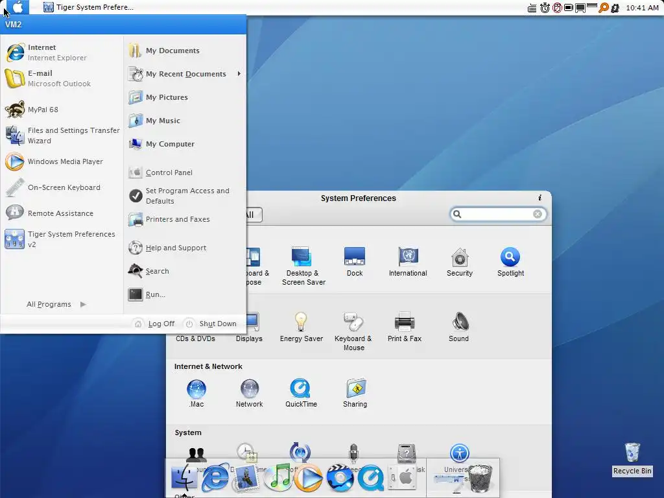
Task: Click the iDVD icon in the dock
Action: coord(340,479)
